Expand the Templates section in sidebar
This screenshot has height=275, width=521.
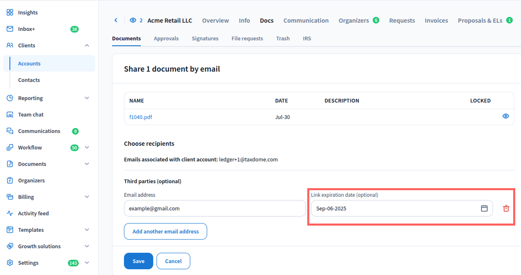point(87,230)
